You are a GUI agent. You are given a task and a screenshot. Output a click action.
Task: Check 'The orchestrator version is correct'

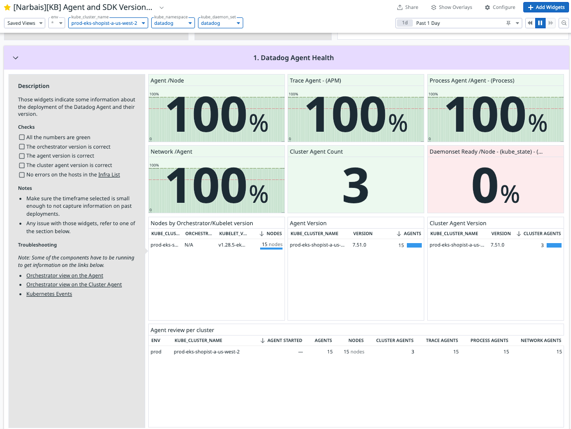point(22,147)
